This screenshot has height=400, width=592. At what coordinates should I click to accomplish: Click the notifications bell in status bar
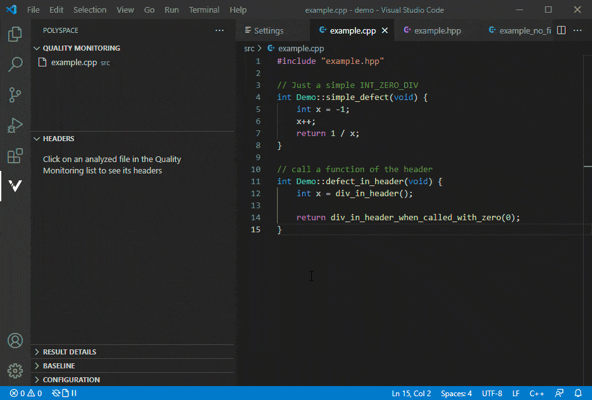tap(577, 394)
